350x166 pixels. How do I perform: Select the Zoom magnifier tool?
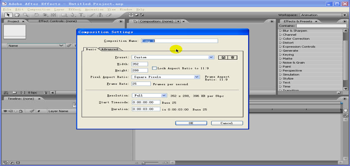tap(26, 15)
